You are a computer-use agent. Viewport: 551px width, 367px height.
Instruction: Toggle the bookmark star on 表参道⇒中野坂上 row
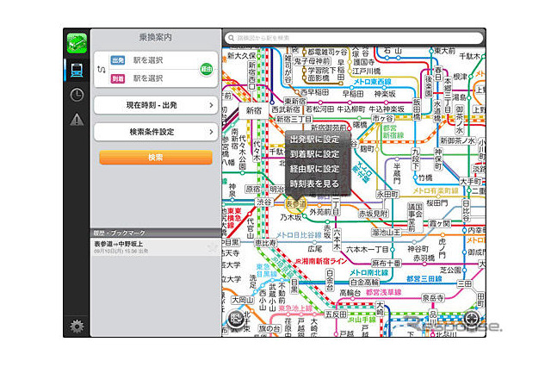pos(212,248)
